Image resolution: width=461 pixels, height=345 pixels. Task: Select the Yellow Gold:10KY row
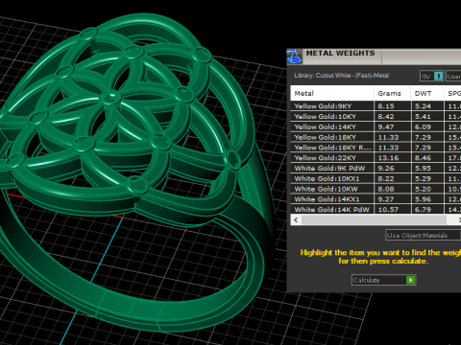tap(376, 117)
